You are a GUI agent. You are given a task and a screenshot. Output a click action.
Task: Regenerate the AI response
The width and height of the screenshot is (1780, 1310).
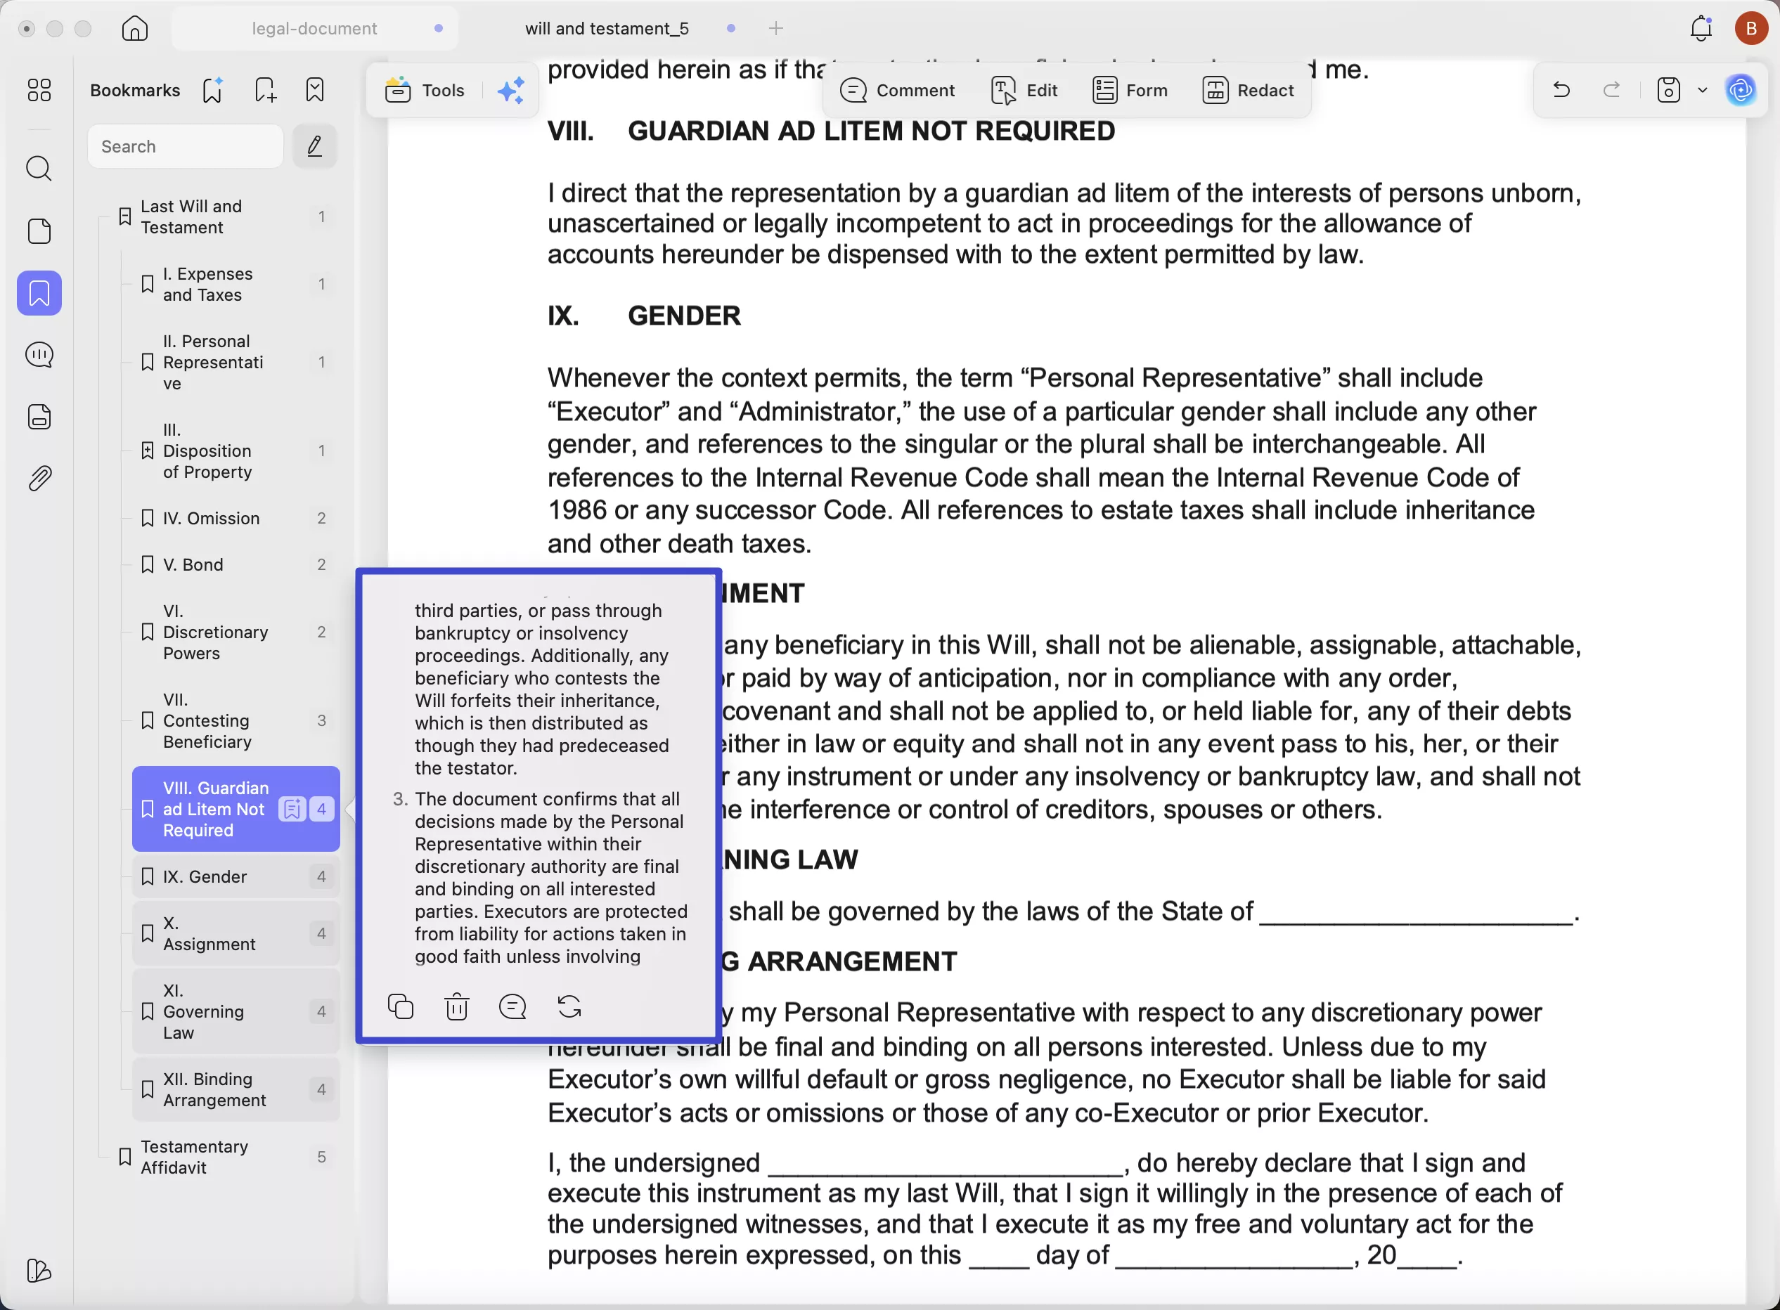(569, 1006)
